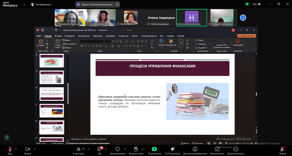This screenshot has width=292, height=156.
Task: Click the Отреагировать reactions heart icon
Action: (x=118, y=149)
